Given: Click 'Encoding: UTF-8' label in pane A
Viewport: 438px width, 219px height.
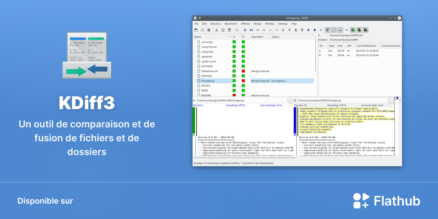Looking at the screenshot, I should tap(236, 105).
